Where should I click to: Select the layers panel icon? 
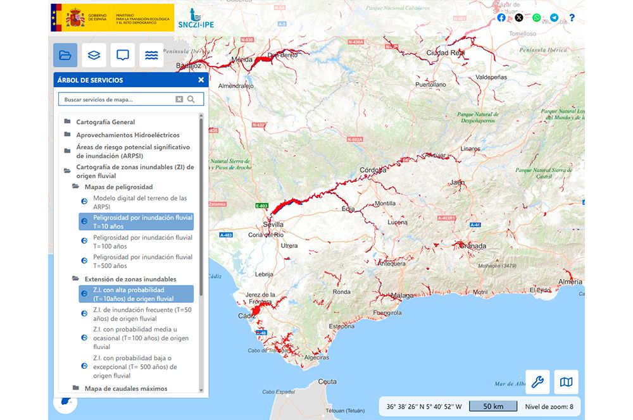[94, 55]
